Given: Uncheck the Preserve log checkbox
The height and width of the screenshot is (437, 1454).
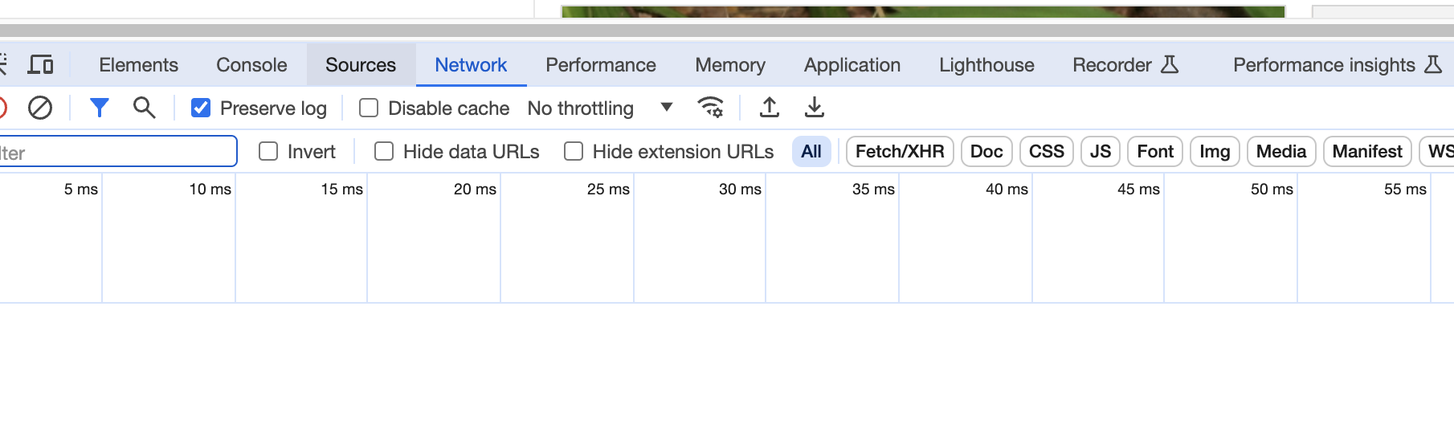Looking at the screenshot, I should pyautogui.click(x=201, y=108).
